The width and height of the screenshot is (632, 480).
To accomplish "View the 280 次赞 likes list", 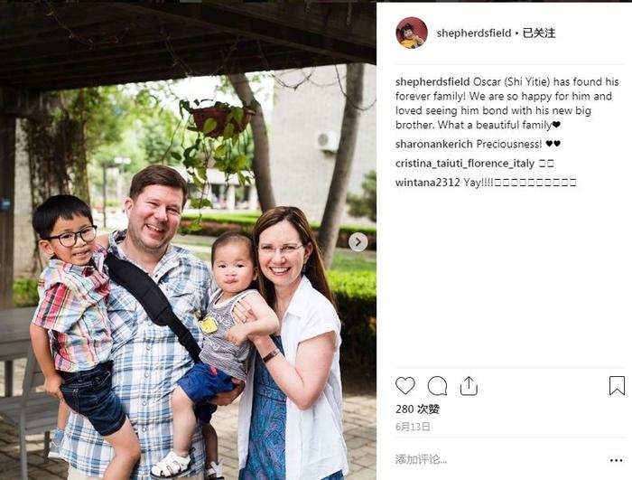I will (417, 409).
